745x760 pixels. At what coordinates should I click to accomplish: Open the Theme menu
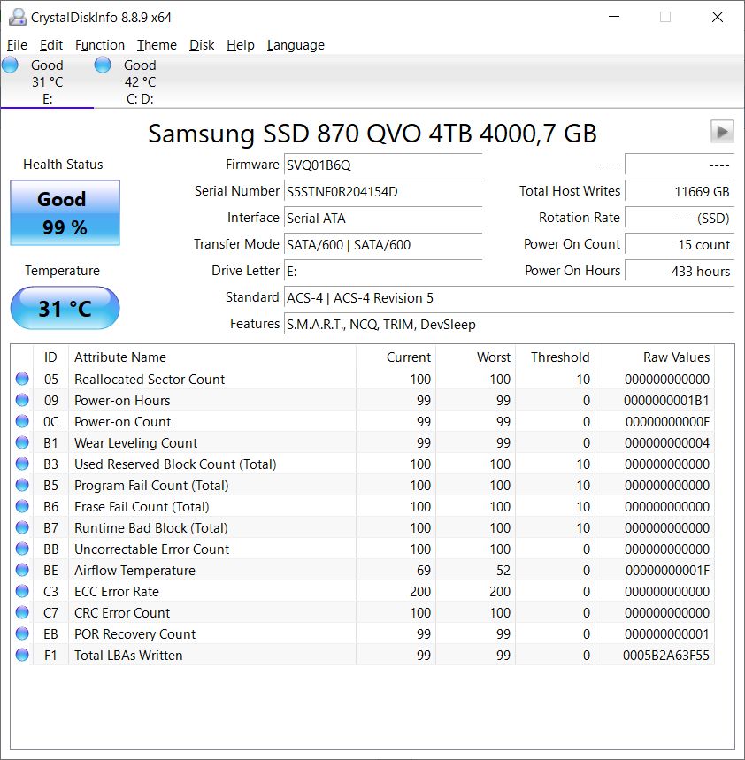(157, 45)
